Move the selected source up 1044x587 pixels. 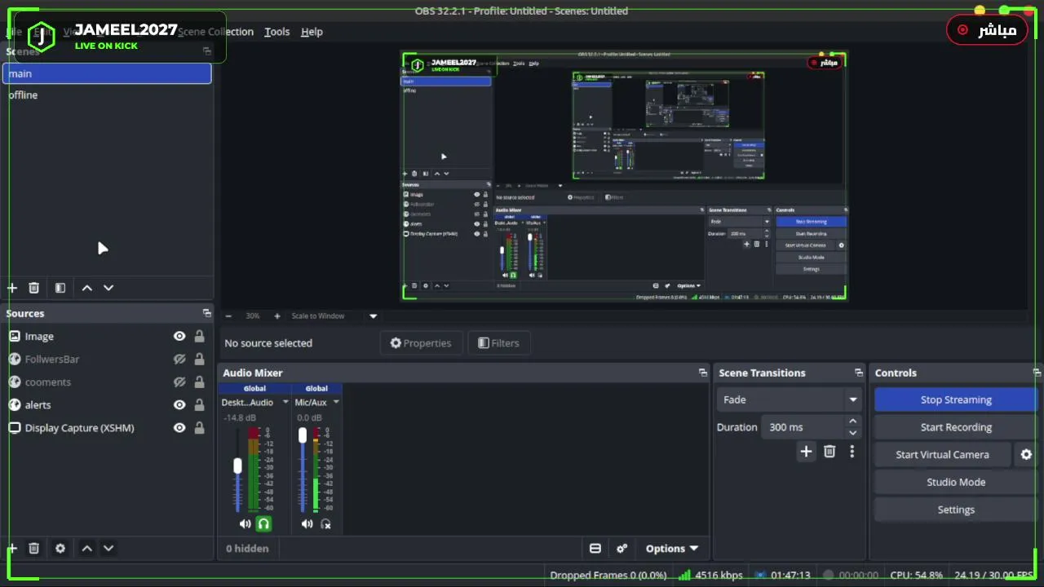pyautogui.click(x=86, y=549)
